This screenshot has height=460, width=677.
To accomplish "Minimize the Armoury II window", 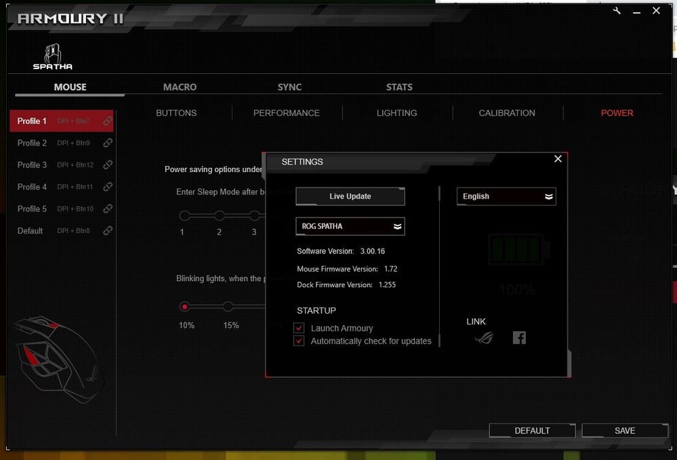I will click(636, 12).
